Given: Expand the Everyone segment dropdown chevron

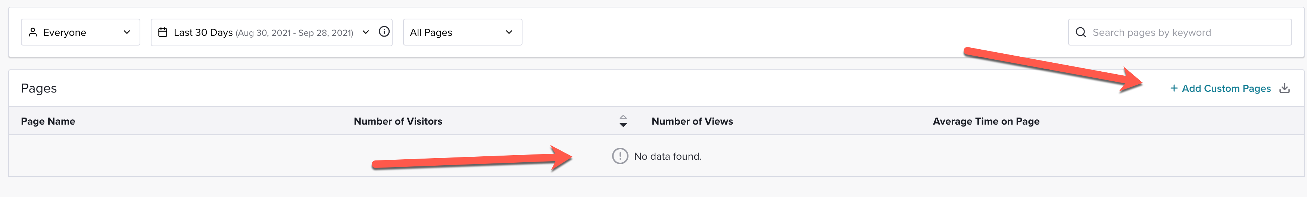Looking at the screenshot, I should tap(127, 32).
